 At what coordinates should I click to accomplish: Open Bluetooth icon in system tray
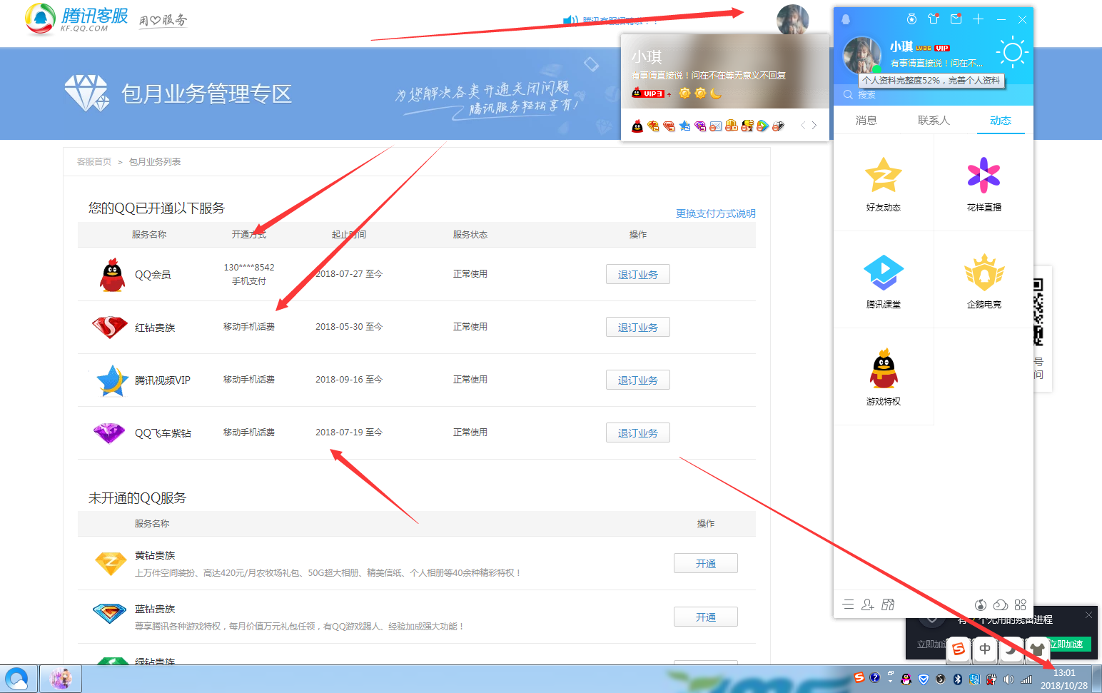(958, 679)
